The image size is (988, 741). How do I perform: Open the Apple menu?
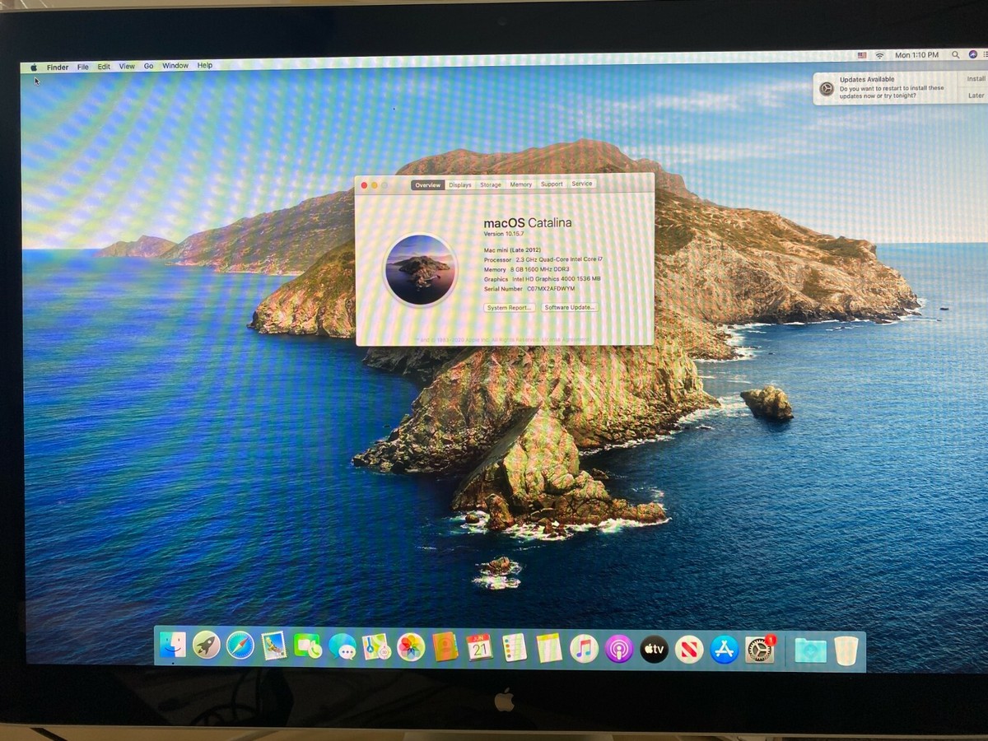pos(34,68)
